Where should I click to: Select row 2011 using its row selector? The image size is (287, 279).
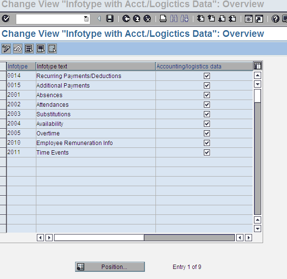(x=3, y=152)
